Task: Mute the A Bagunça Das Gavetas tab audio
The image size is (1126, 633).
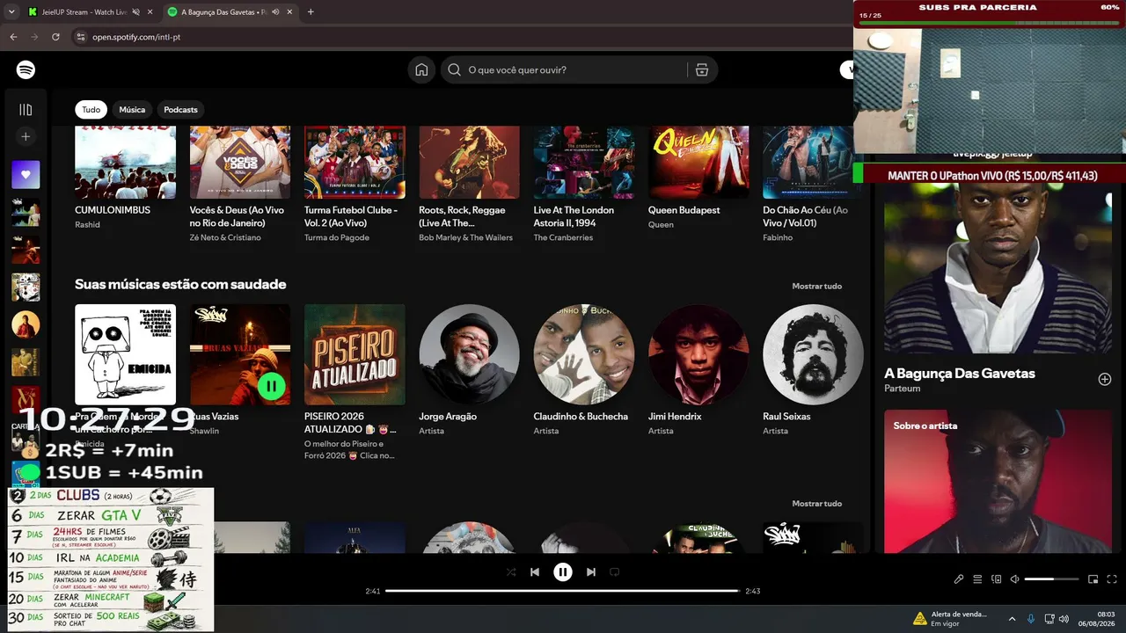Action: (x=276, y=12)
